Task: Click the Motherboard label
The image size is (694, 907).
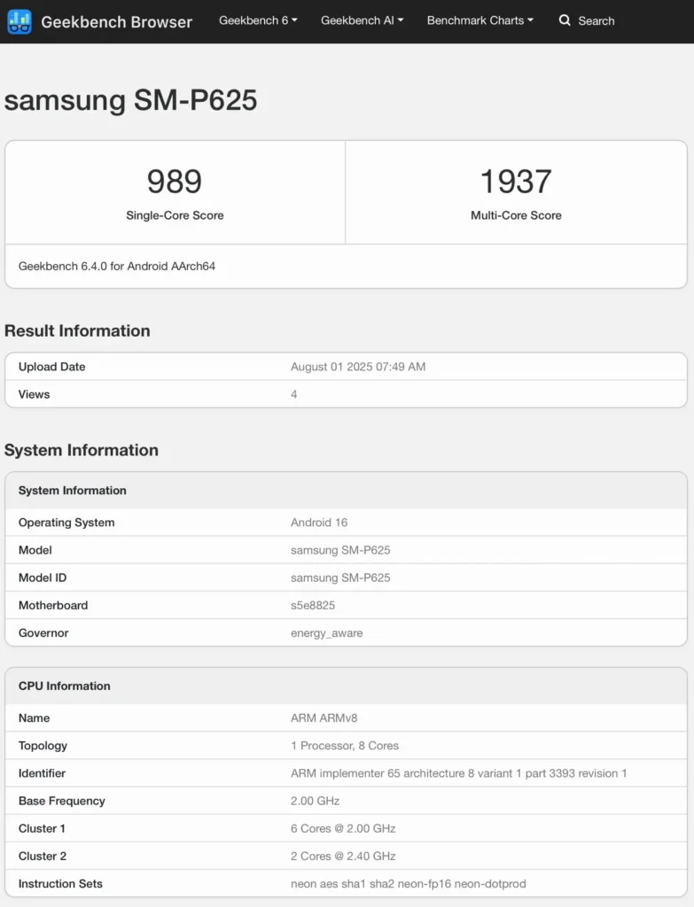Action: click(53, 606)
